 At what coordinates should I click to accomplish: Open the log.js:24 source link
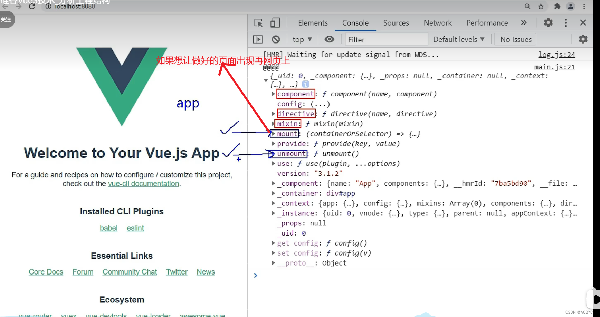[x=557, y=55]
